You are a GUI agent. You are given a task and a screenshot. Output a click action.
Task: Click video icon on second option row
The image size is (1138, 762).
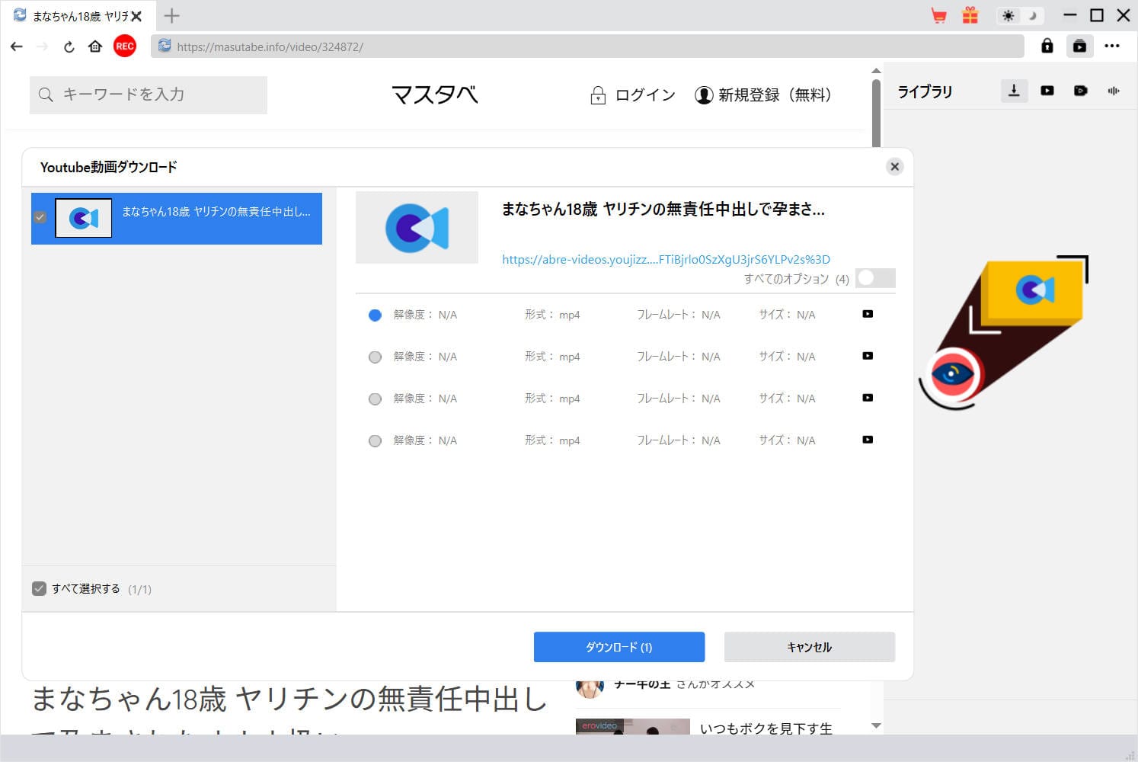coord(868,356)
